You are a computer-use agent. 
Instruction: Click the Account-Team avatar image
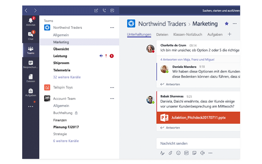point(47,98)
